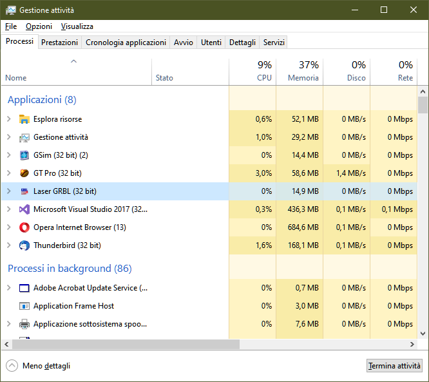The image size is (429, 382).
Task: Click the 3,0% CPU value
Action: (263, 173)
